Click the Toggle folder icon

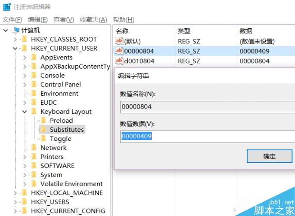[x=43, y=139]
